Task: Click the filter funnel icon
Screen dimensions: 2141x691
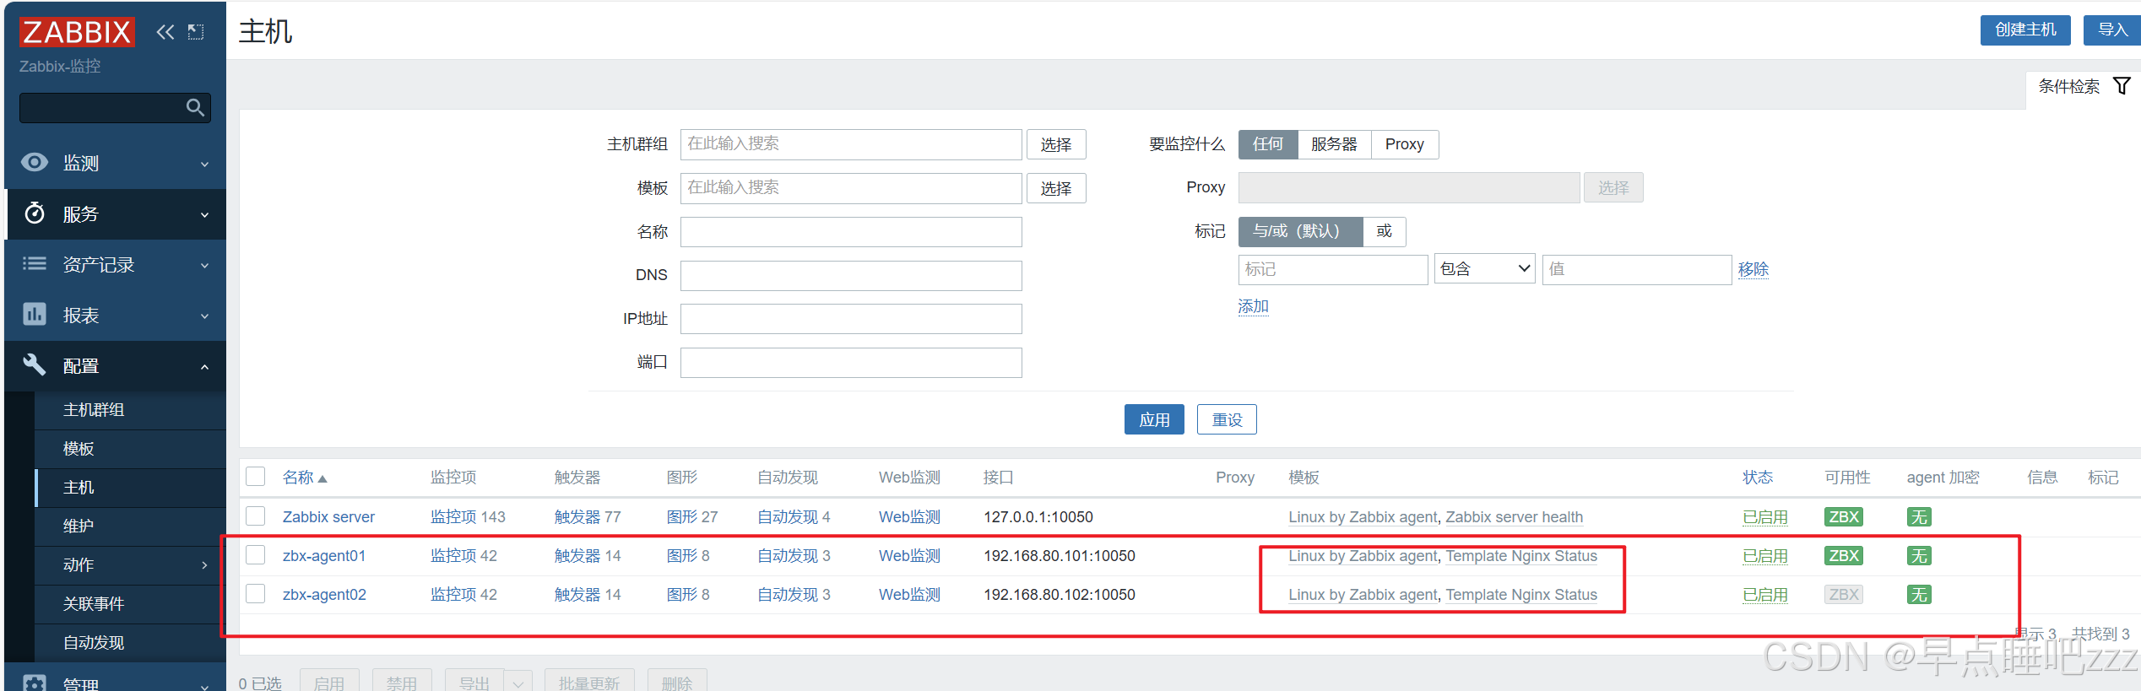Action: (x=2122, y=86)
